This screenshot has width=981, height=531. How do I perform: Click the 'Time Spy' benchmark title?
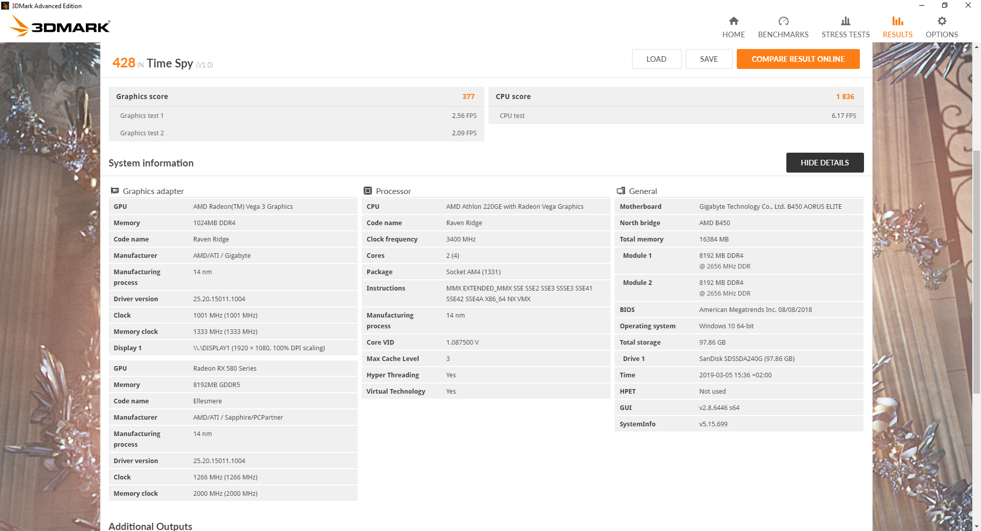click(x=170, y=63)
